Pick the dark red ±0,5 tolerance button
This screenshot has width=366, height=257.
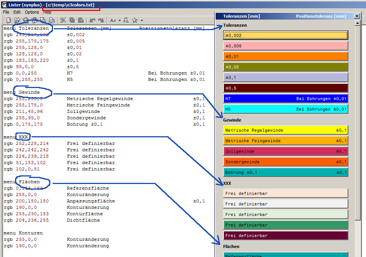pyautogui.click(x=286, y=88)
